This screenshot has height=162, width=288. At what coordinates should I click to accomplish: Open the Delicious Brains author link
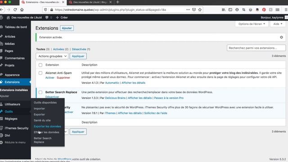click(115, 98)
